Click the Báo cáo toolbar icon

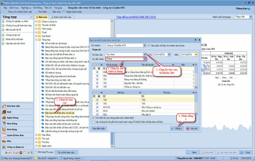[50, 12]
